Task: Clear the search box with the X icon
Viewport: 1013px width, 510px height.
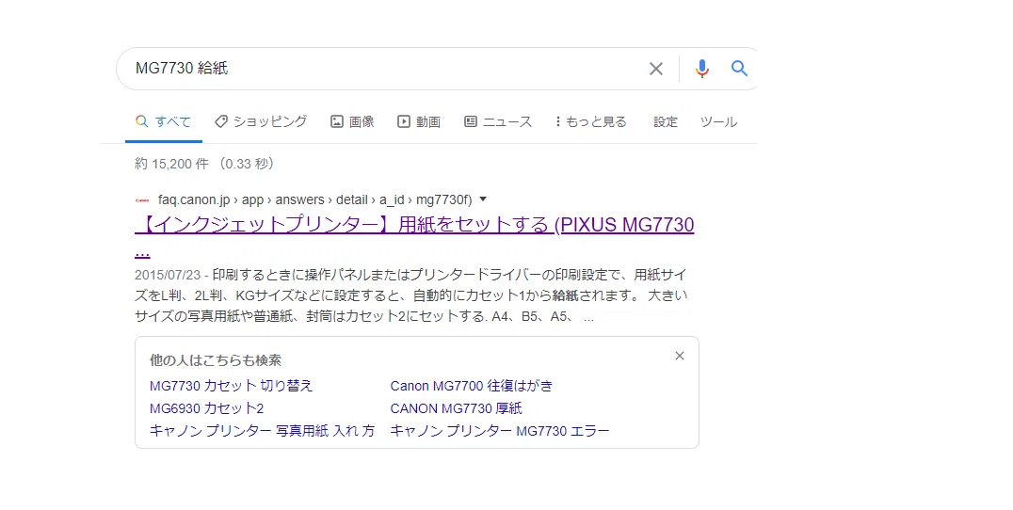Action: [656, 69]
